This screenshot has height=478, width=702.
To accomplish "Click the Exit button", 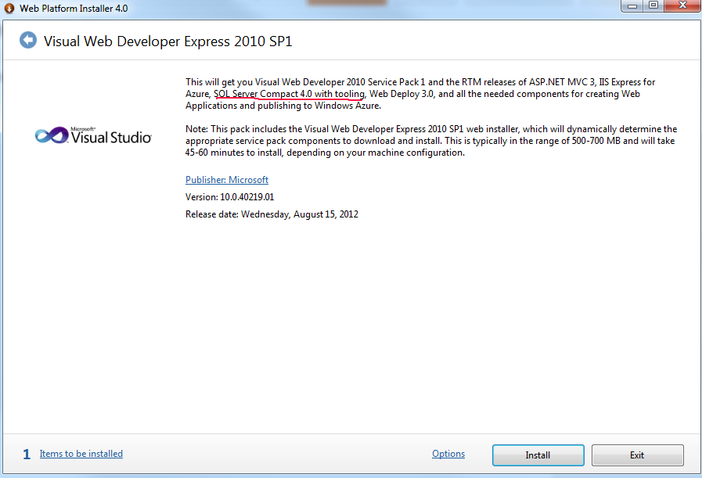I will pos(637,455).
